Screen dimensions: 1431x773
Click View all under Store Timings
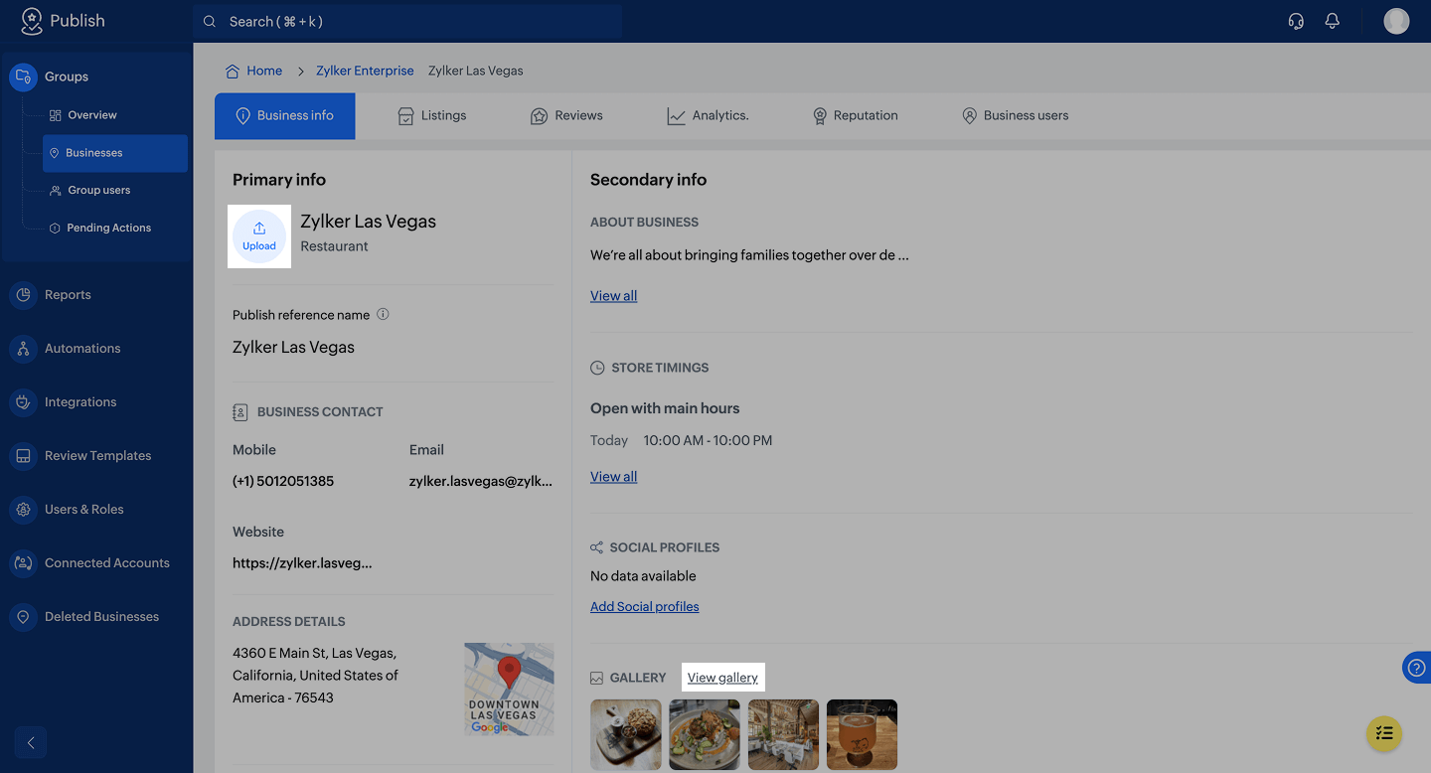coord(613,477)
